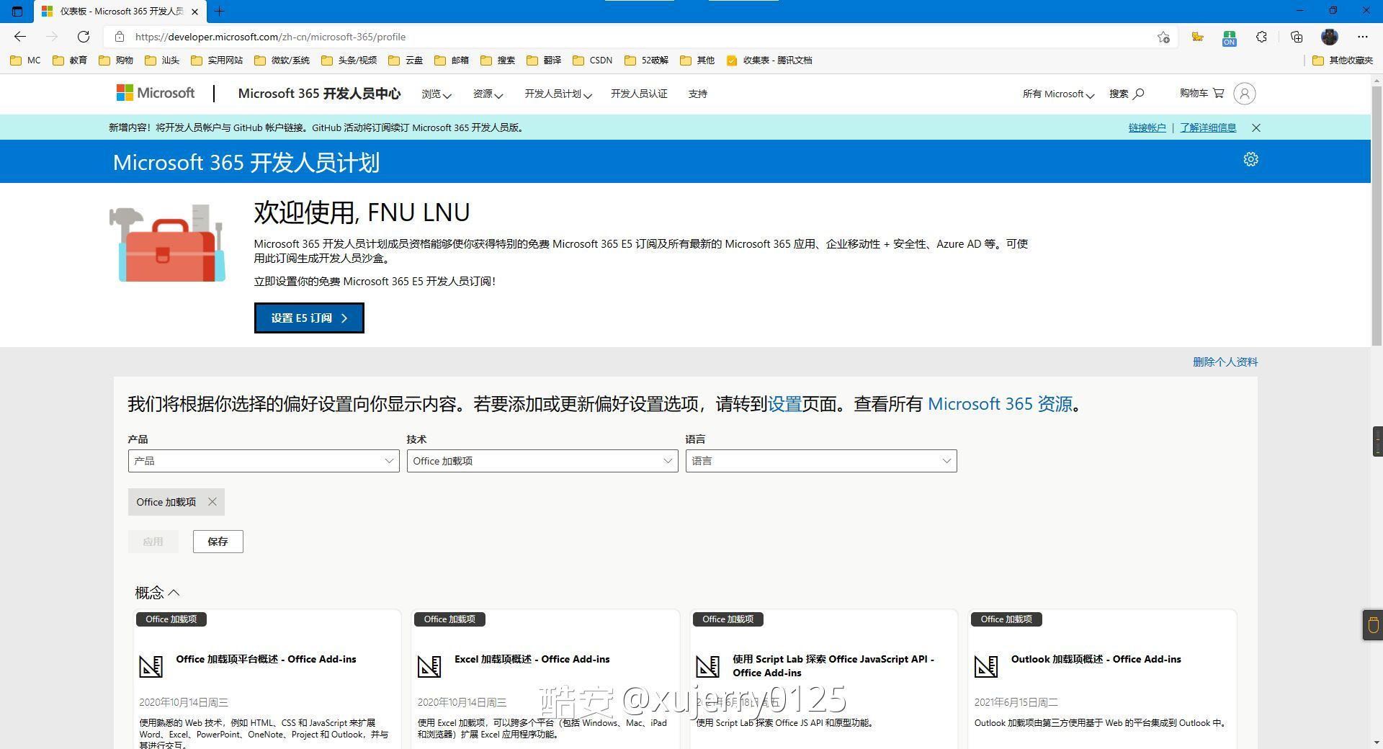1383x749 pixels.
Task: Expand the 产品 dropdown
Action: coord(264,461)
